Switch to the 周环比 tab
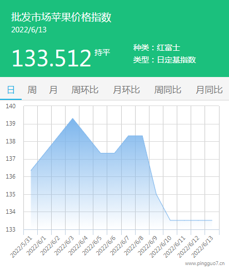229x269 pixels. coord(85,90)
